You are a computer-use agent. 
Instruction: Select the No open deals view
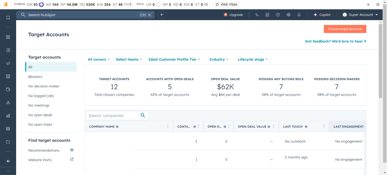(40, 115)
